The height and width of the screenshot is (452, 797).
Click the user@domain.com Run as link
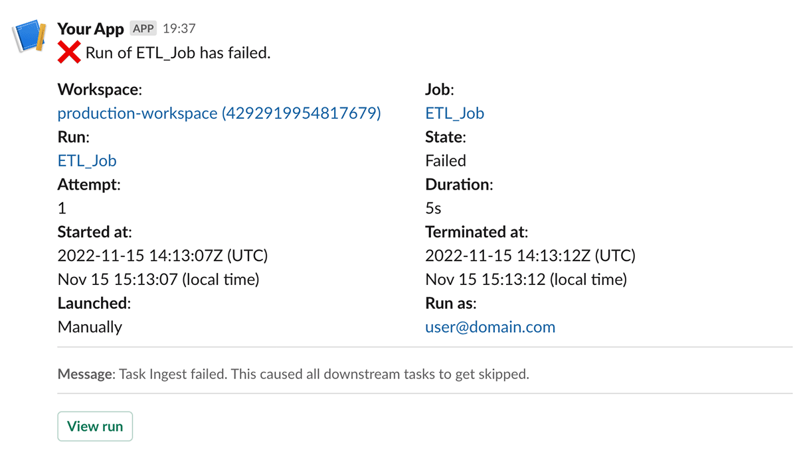tap(490, 327)
